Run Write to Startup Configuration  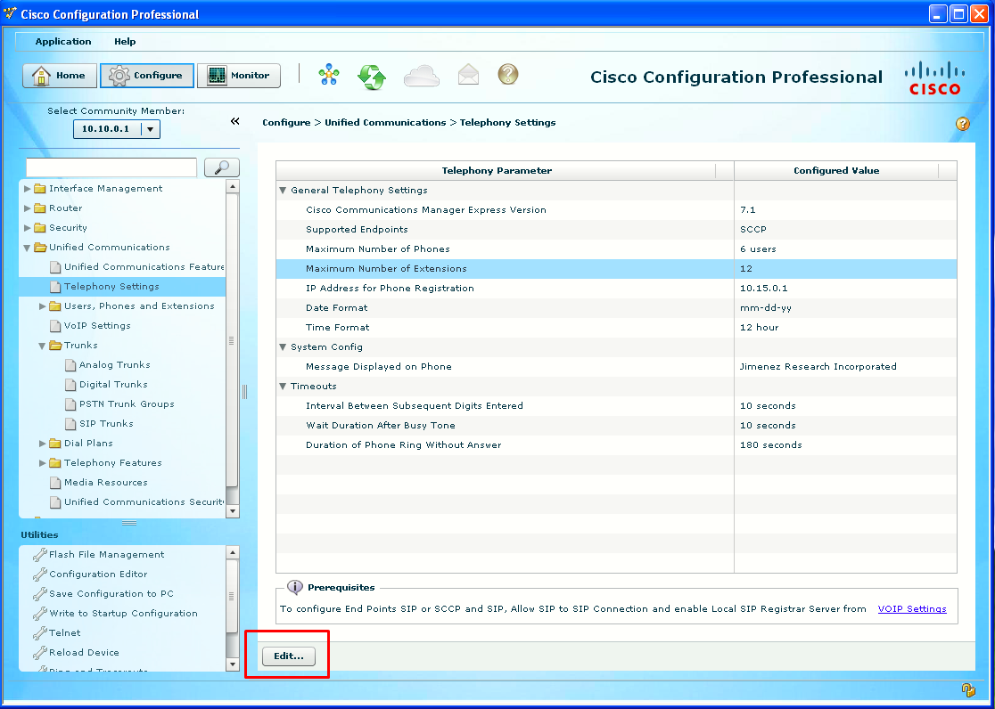point(123,613)
